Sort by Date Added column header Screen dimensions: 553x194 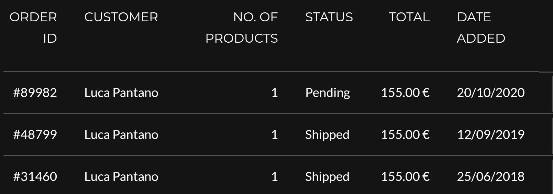pyautogui.click(x=481, y=28)
